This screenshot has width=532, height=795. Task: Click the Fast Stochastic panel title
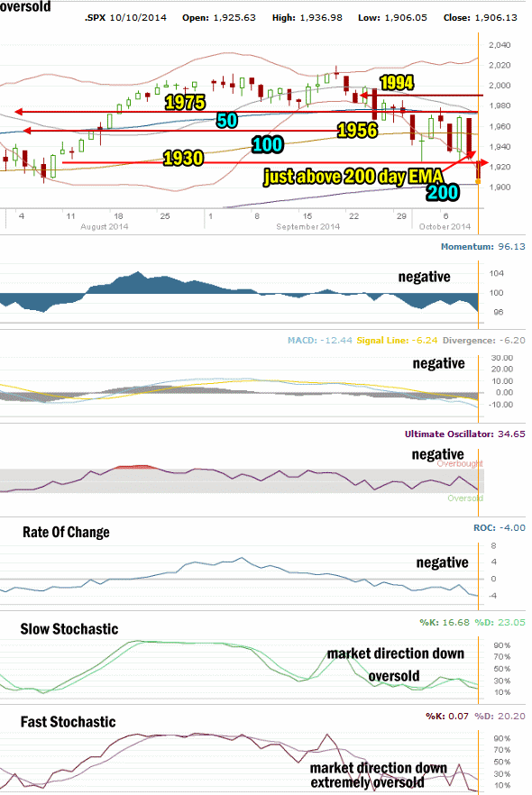68,722
